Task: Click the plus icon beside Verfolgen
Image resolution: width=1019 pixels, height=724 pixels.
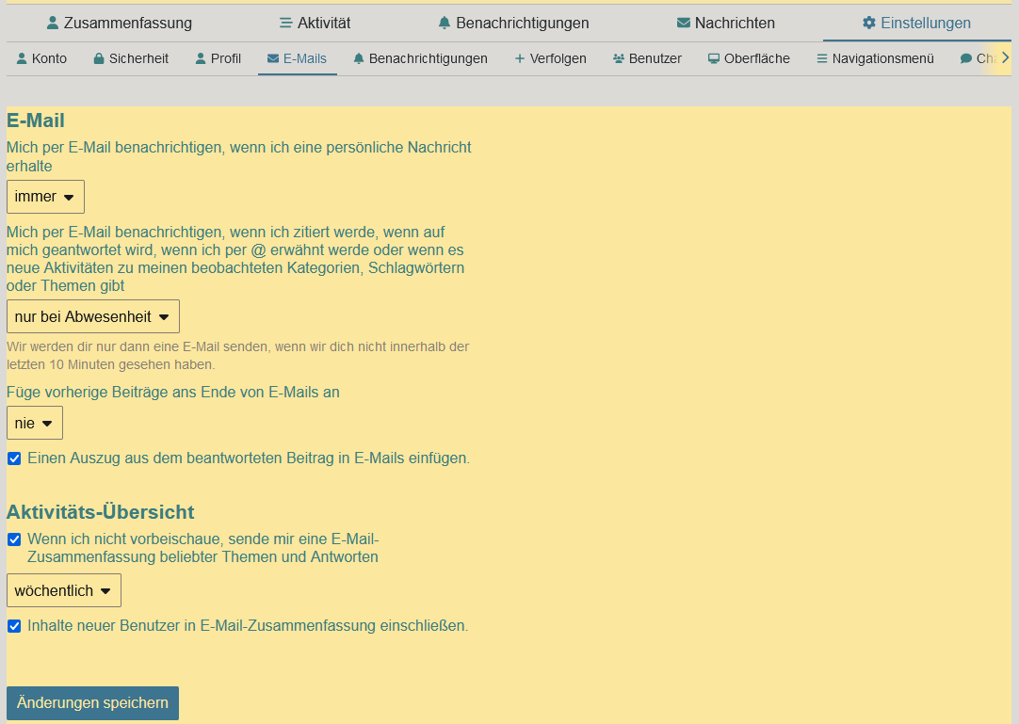Action: click(519, 58)
